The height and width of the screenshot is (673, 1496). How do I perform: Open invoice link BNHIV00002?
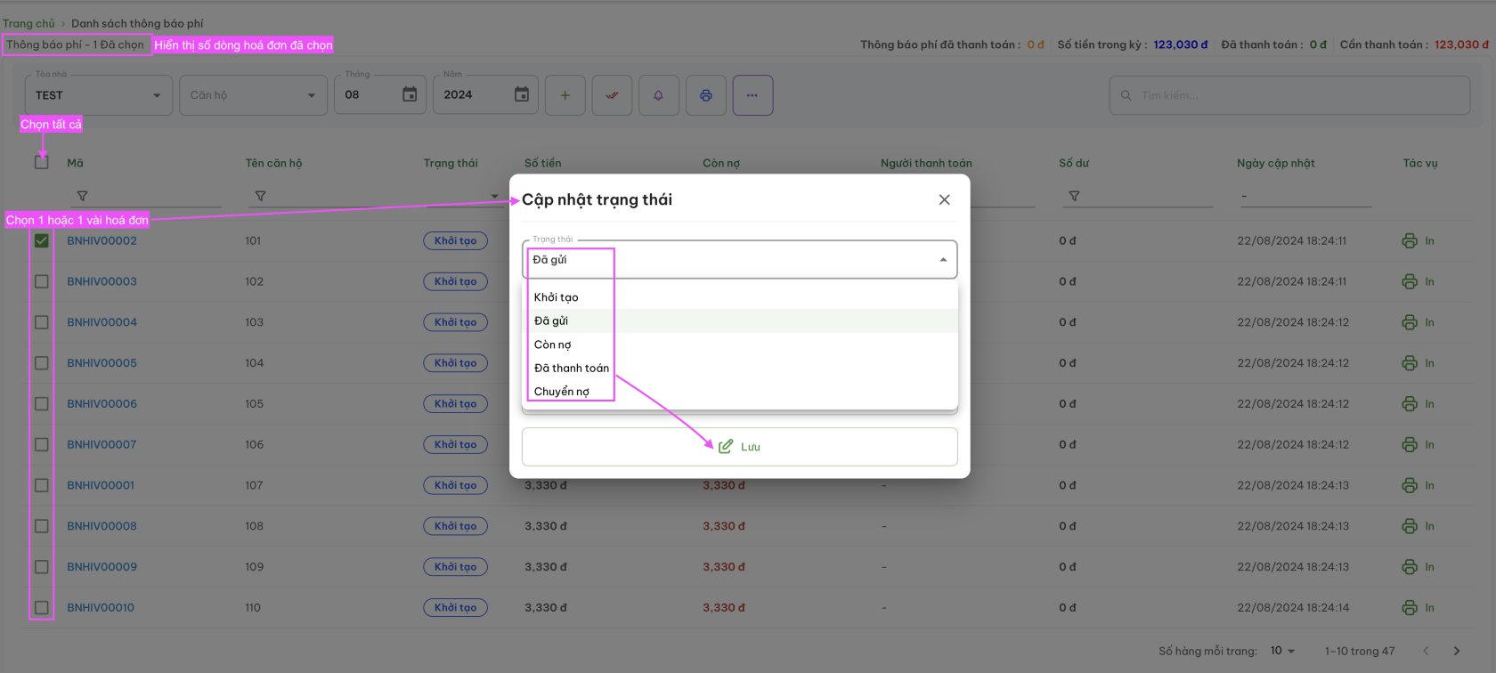102,240
